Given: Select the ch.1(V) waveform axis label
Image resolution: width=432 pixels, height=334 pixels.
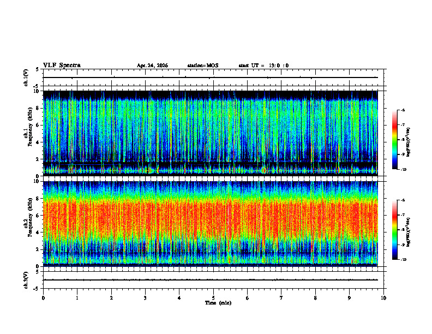Looking at the screenshot, I should coord(26,77).
